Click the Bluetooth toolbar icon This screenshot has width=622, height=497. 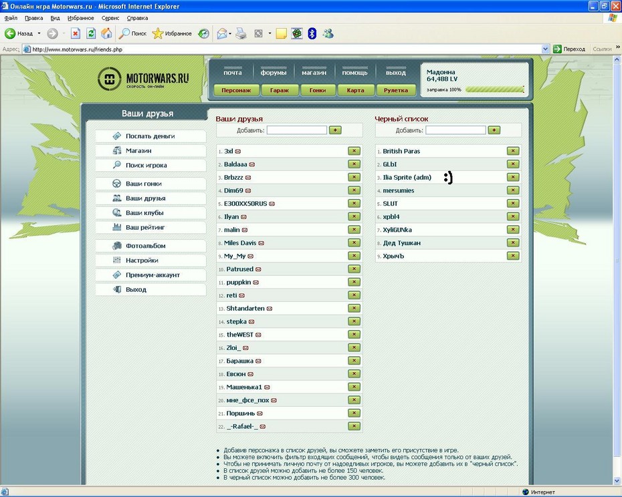(x=312, y=33)
